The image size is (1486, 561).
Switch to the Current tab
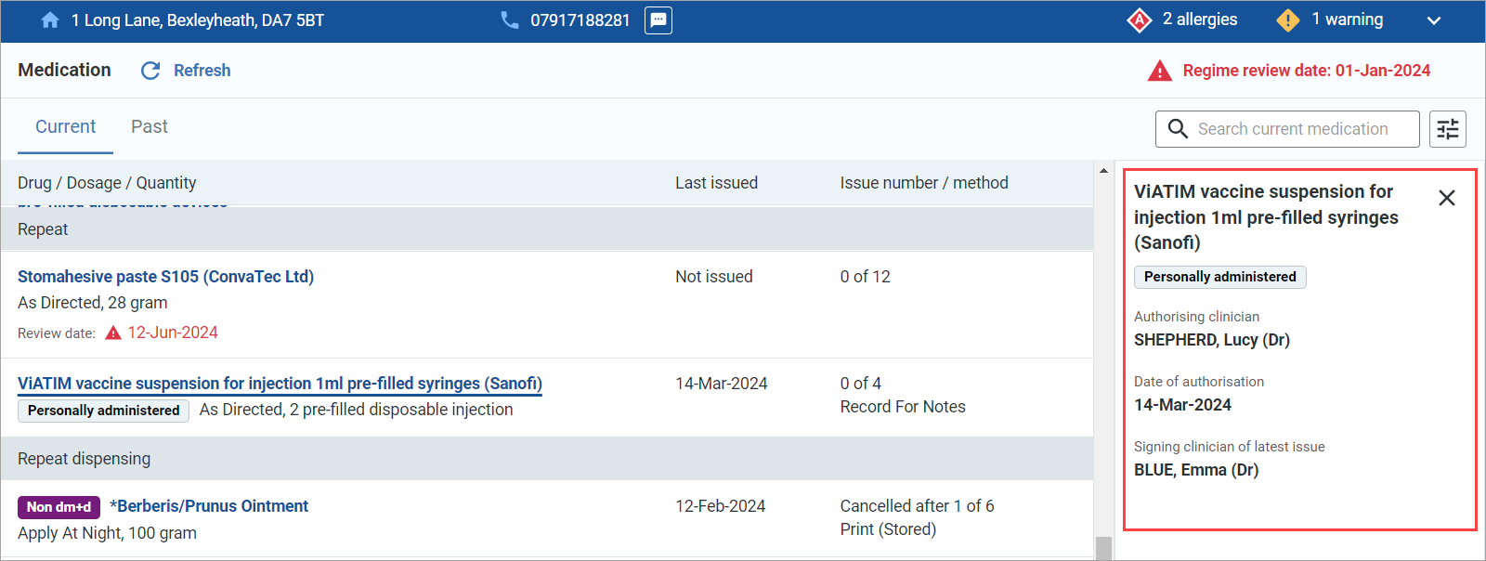click(x=65, y=127)
